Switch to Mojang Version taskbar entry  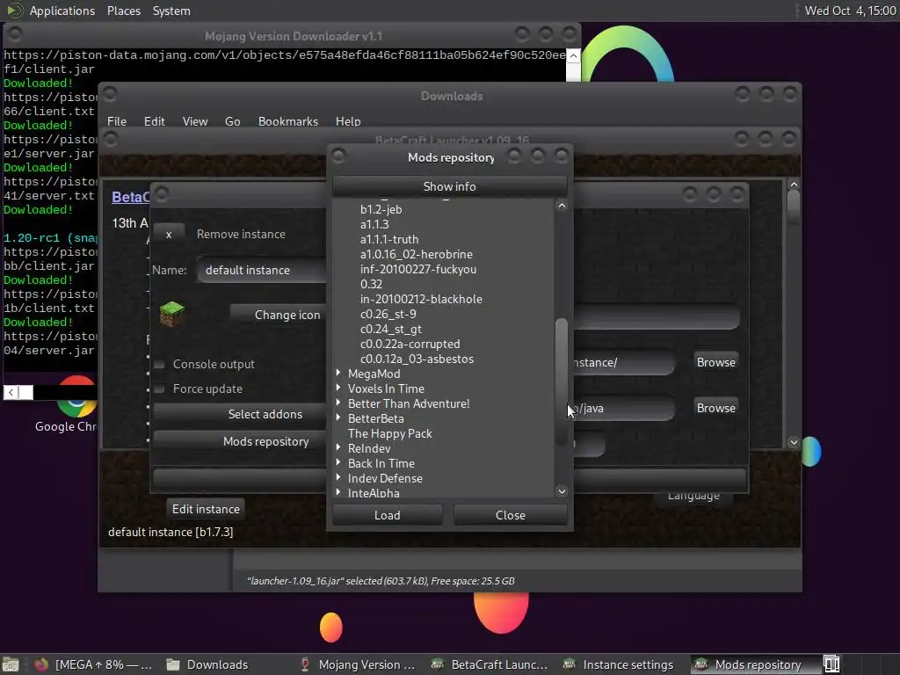[358, 664]
